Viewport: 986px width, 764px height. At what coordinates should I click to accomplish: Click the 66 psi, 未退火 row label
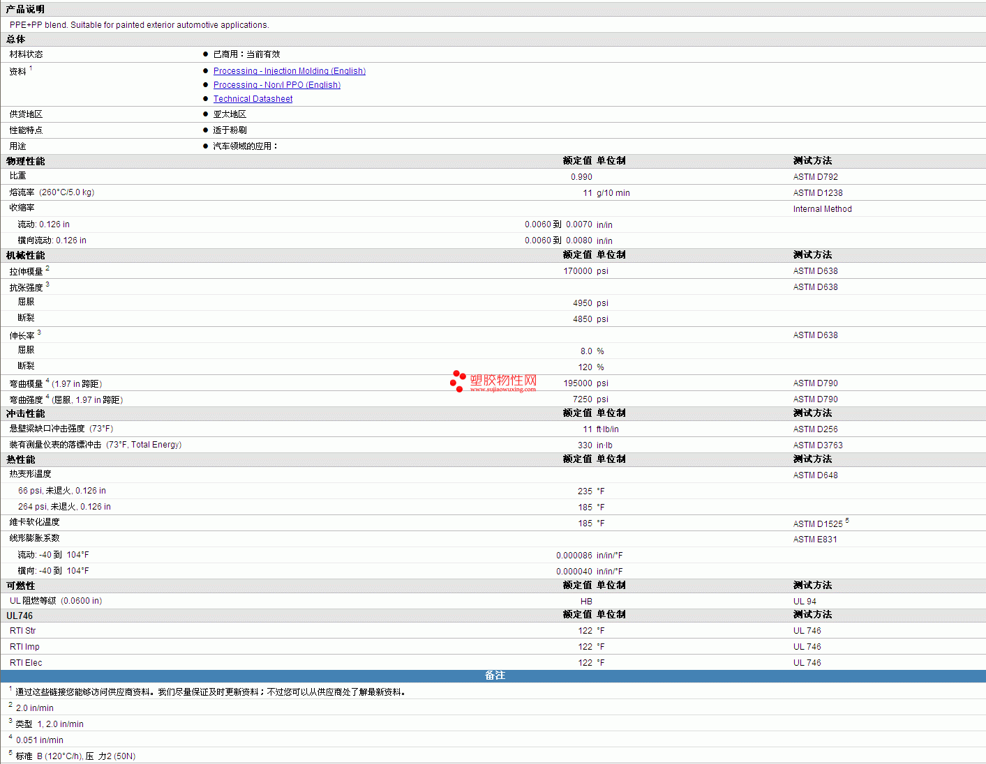[61, 491]
